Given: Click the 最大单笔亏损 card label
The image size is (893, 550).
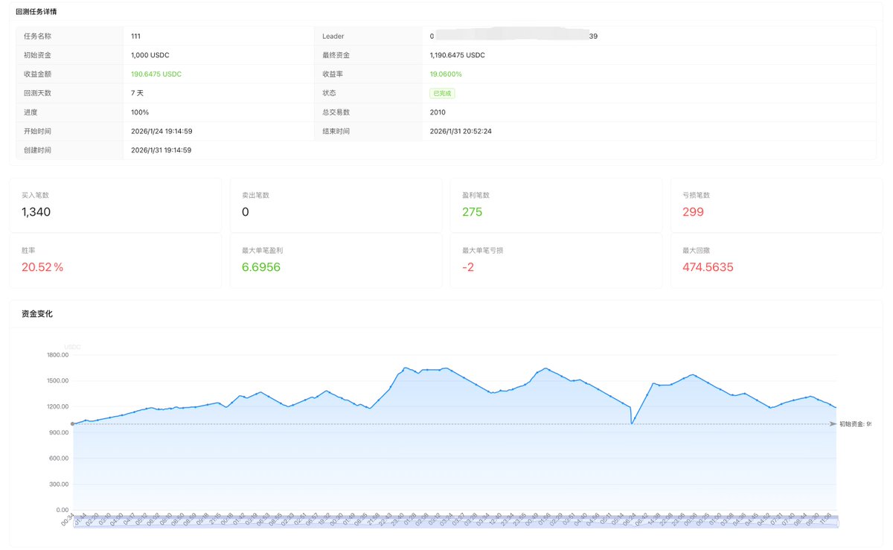Looking at the screenshot, I should pos(482,251).
